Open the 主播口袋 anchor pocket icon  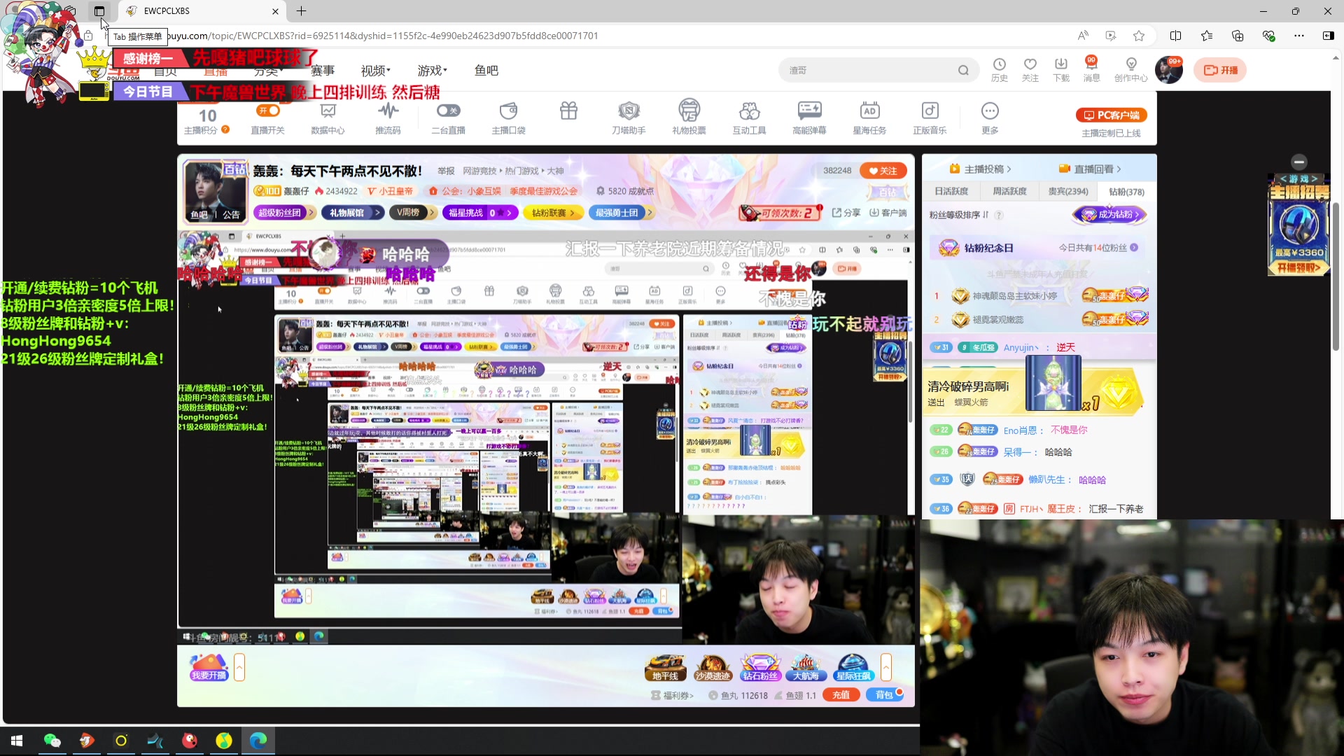click(508, 118)
